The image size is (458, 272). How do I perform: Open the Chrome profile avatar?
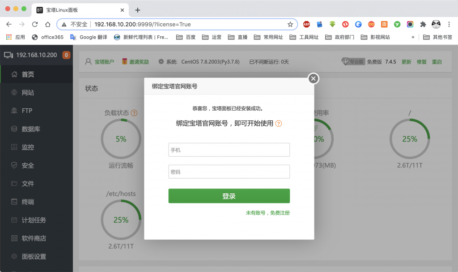[436, 24]
